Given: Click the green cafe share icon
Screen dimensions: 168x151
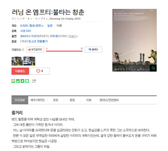Looking at the screenshot, I should tap(18, 81).
